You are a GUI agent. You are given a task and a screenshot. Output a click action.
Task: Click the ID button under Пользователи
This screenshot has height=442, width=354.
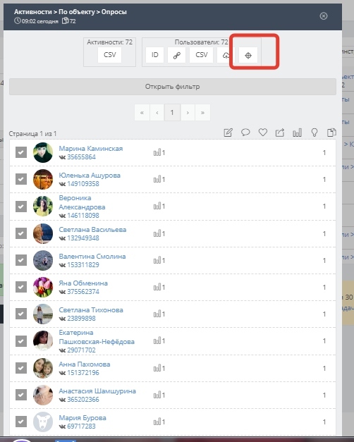155,55
